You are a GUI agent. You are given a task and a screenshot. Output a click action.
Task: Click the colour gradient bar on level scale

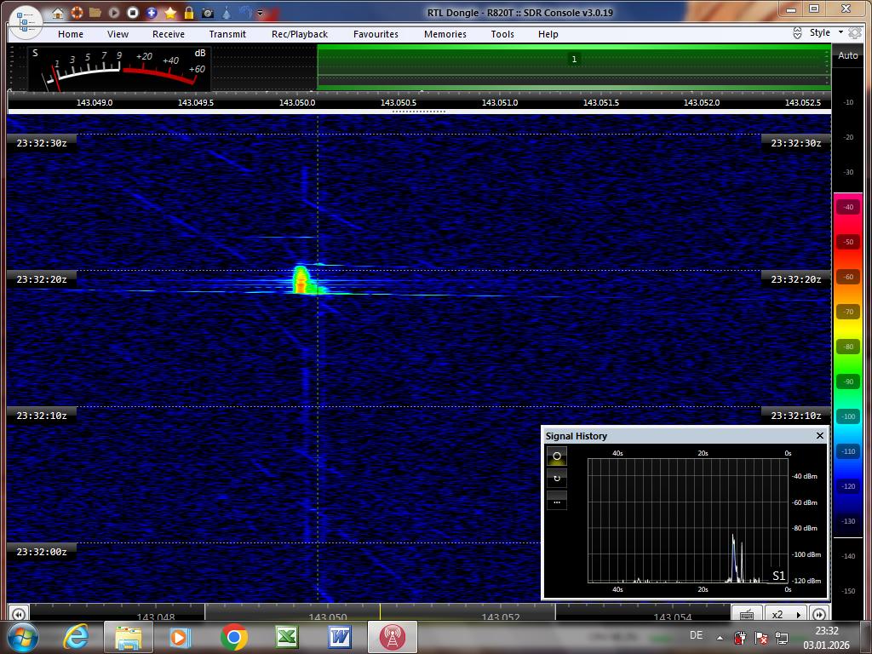(x=848, y=364)
